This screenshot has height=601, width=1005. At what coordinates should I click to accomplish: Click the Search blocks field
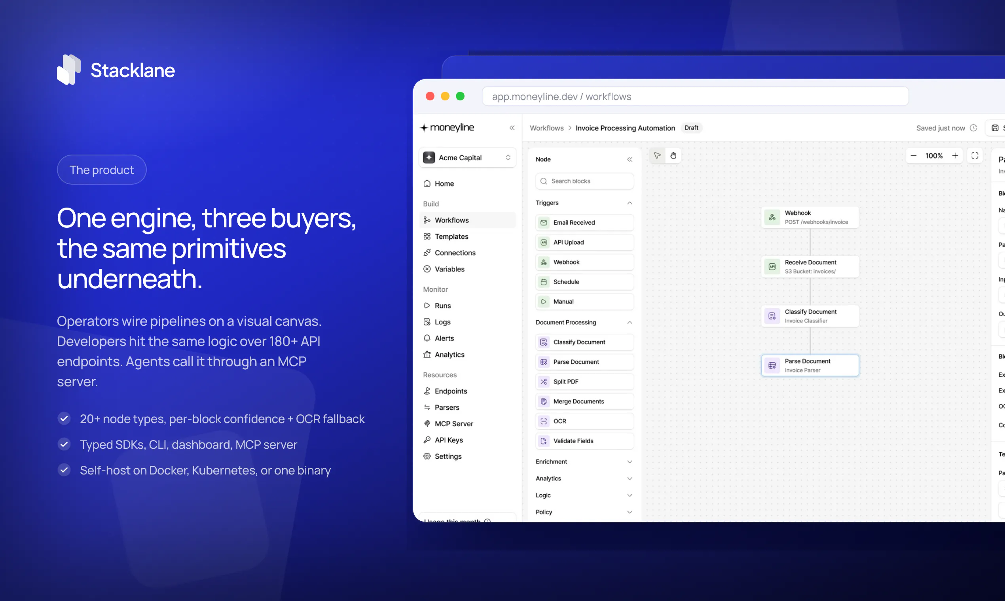coord(584,181)
